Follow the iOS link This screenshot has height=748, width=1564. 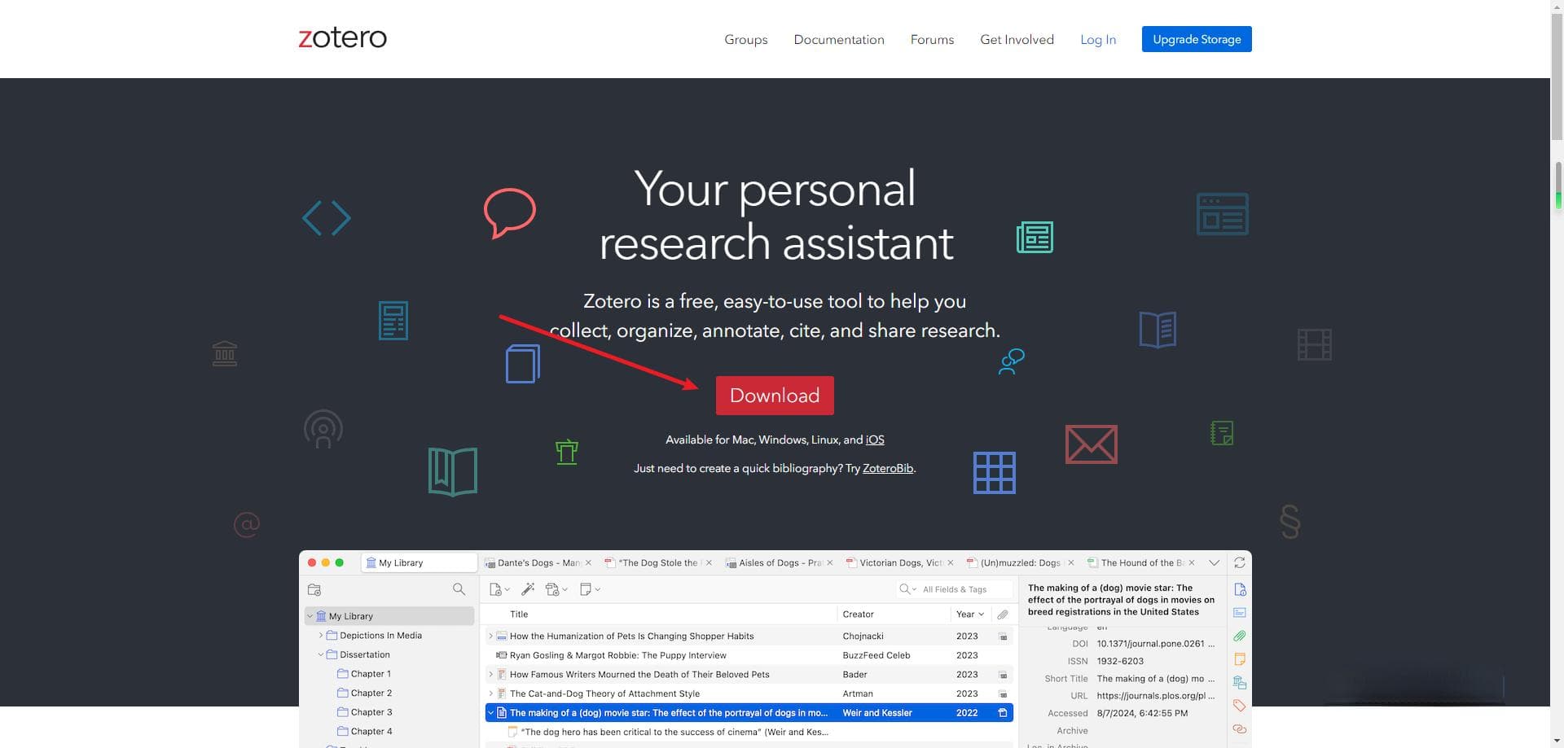(x=875, y=440)
